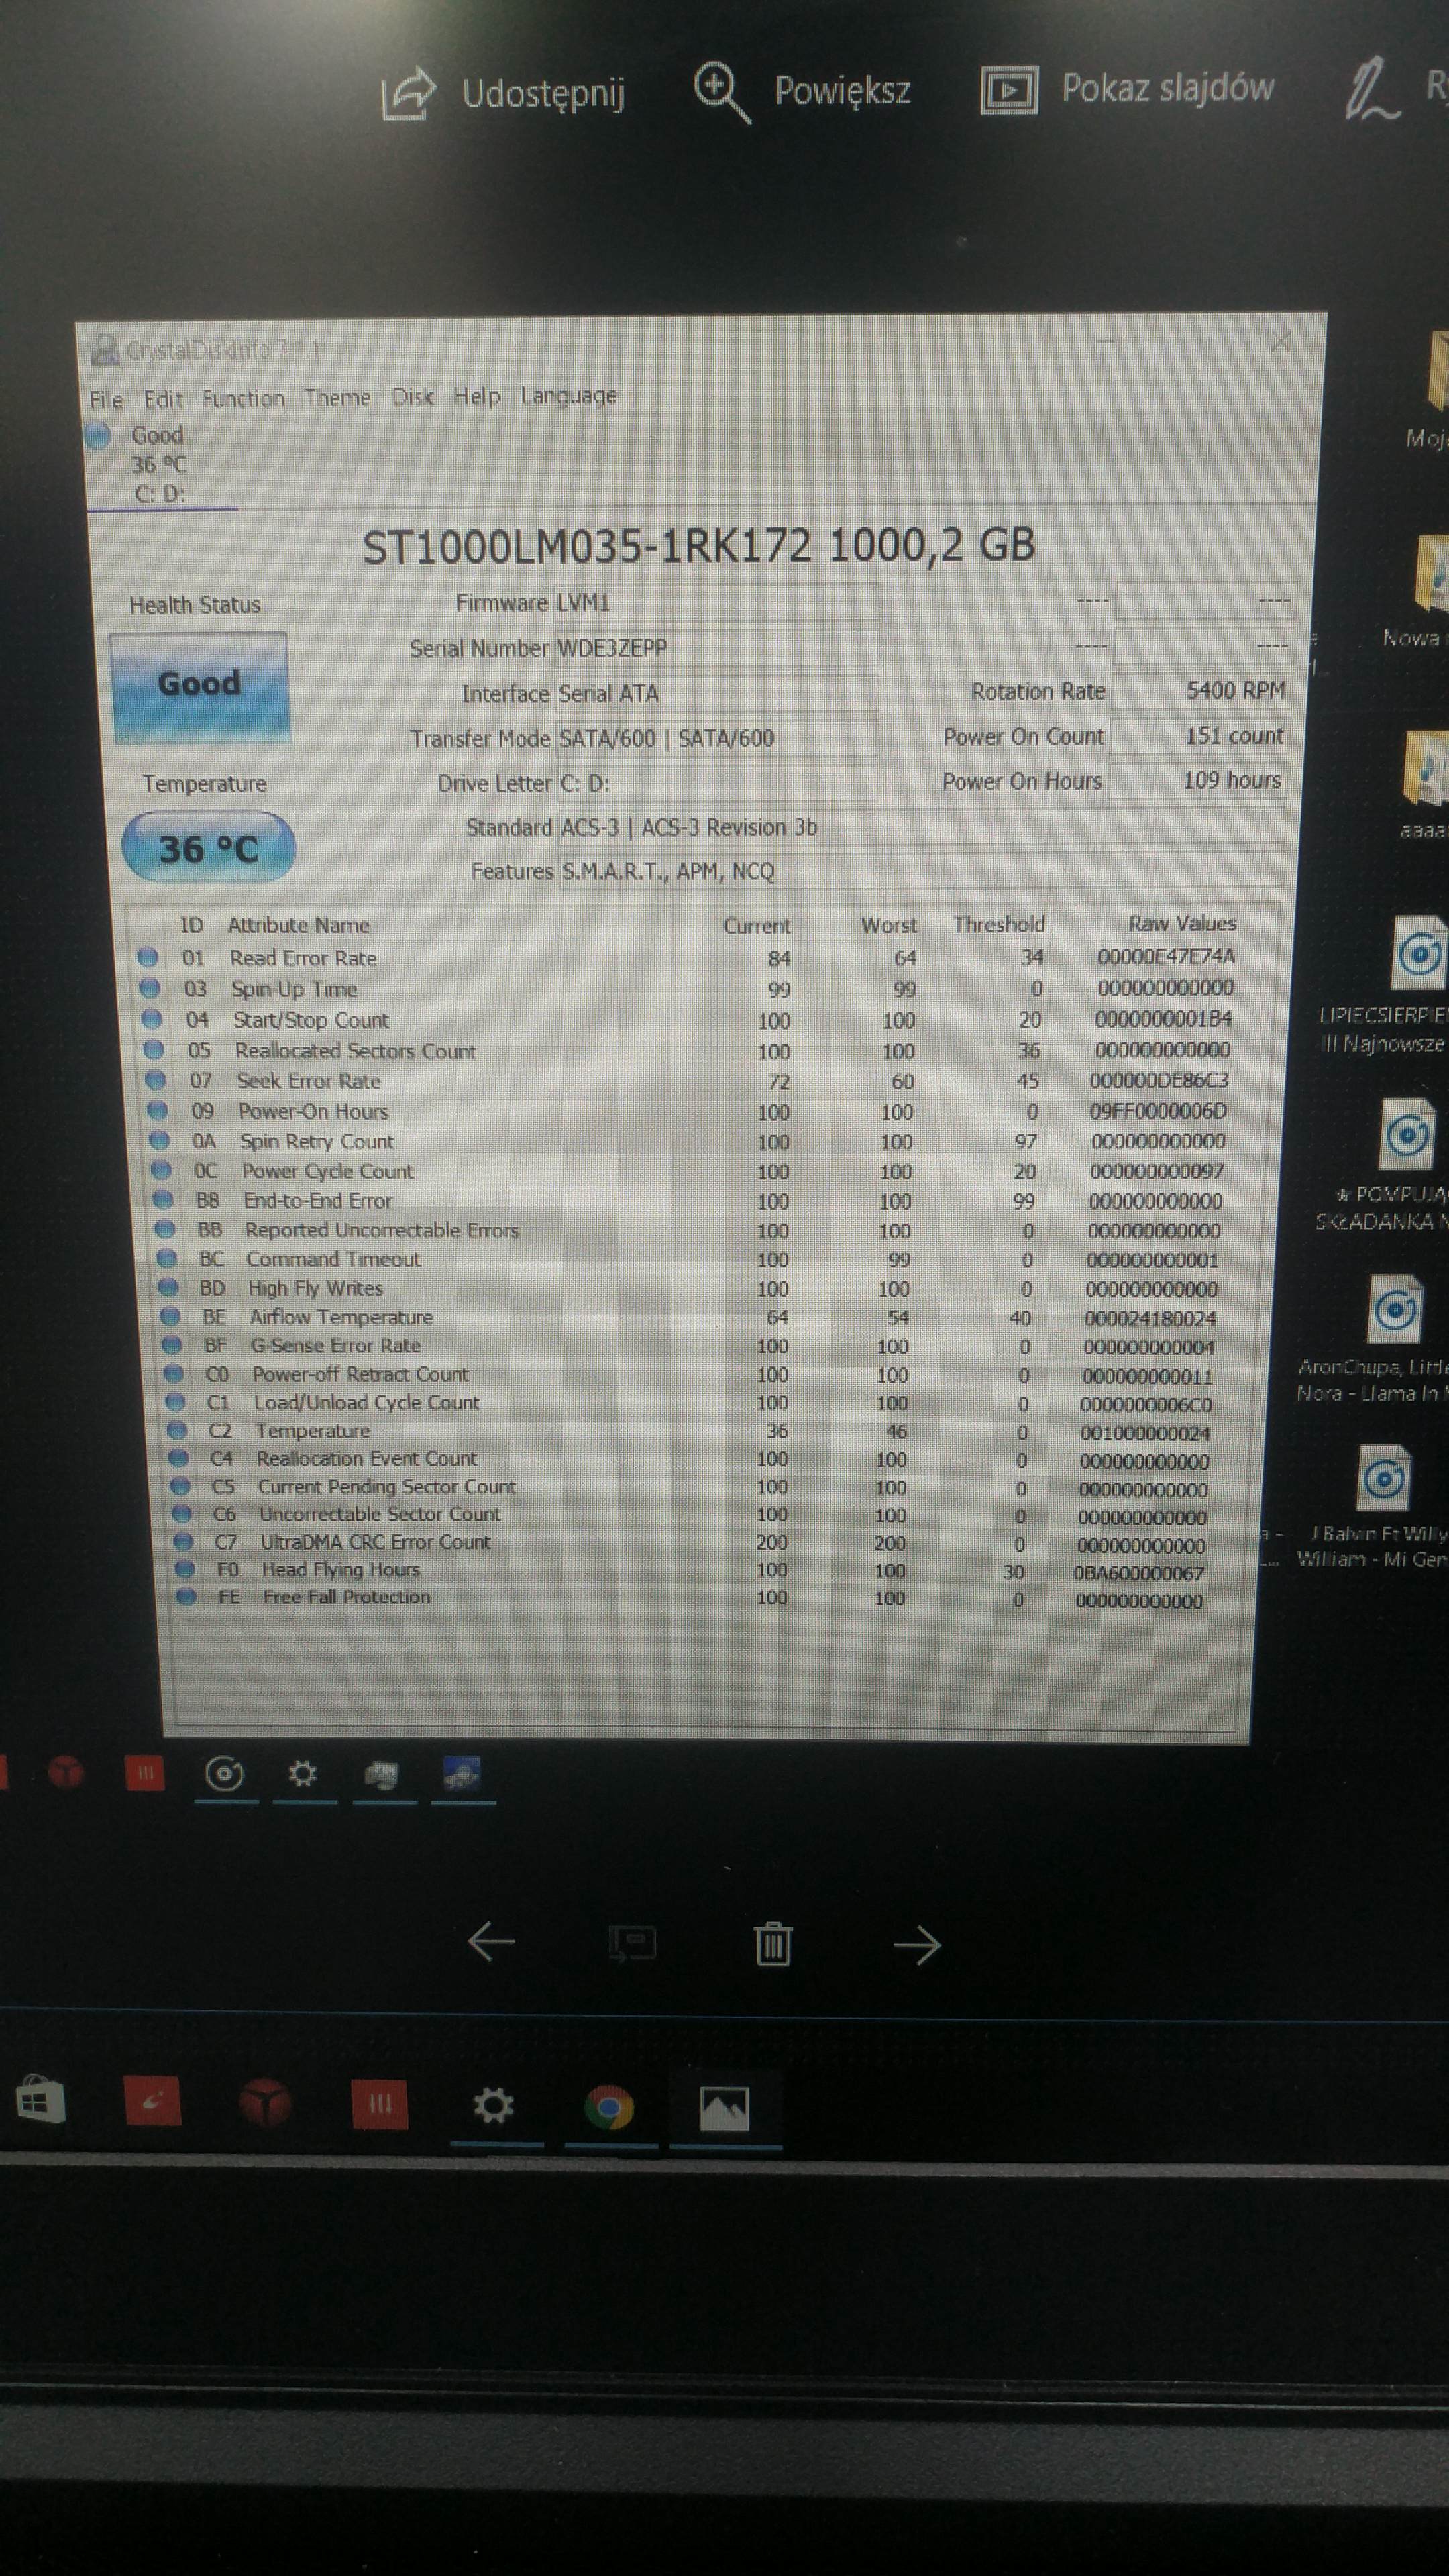
Task: Click the Features S.M.A.R.T., APM, NCQ field
Action: pos(920,871)
